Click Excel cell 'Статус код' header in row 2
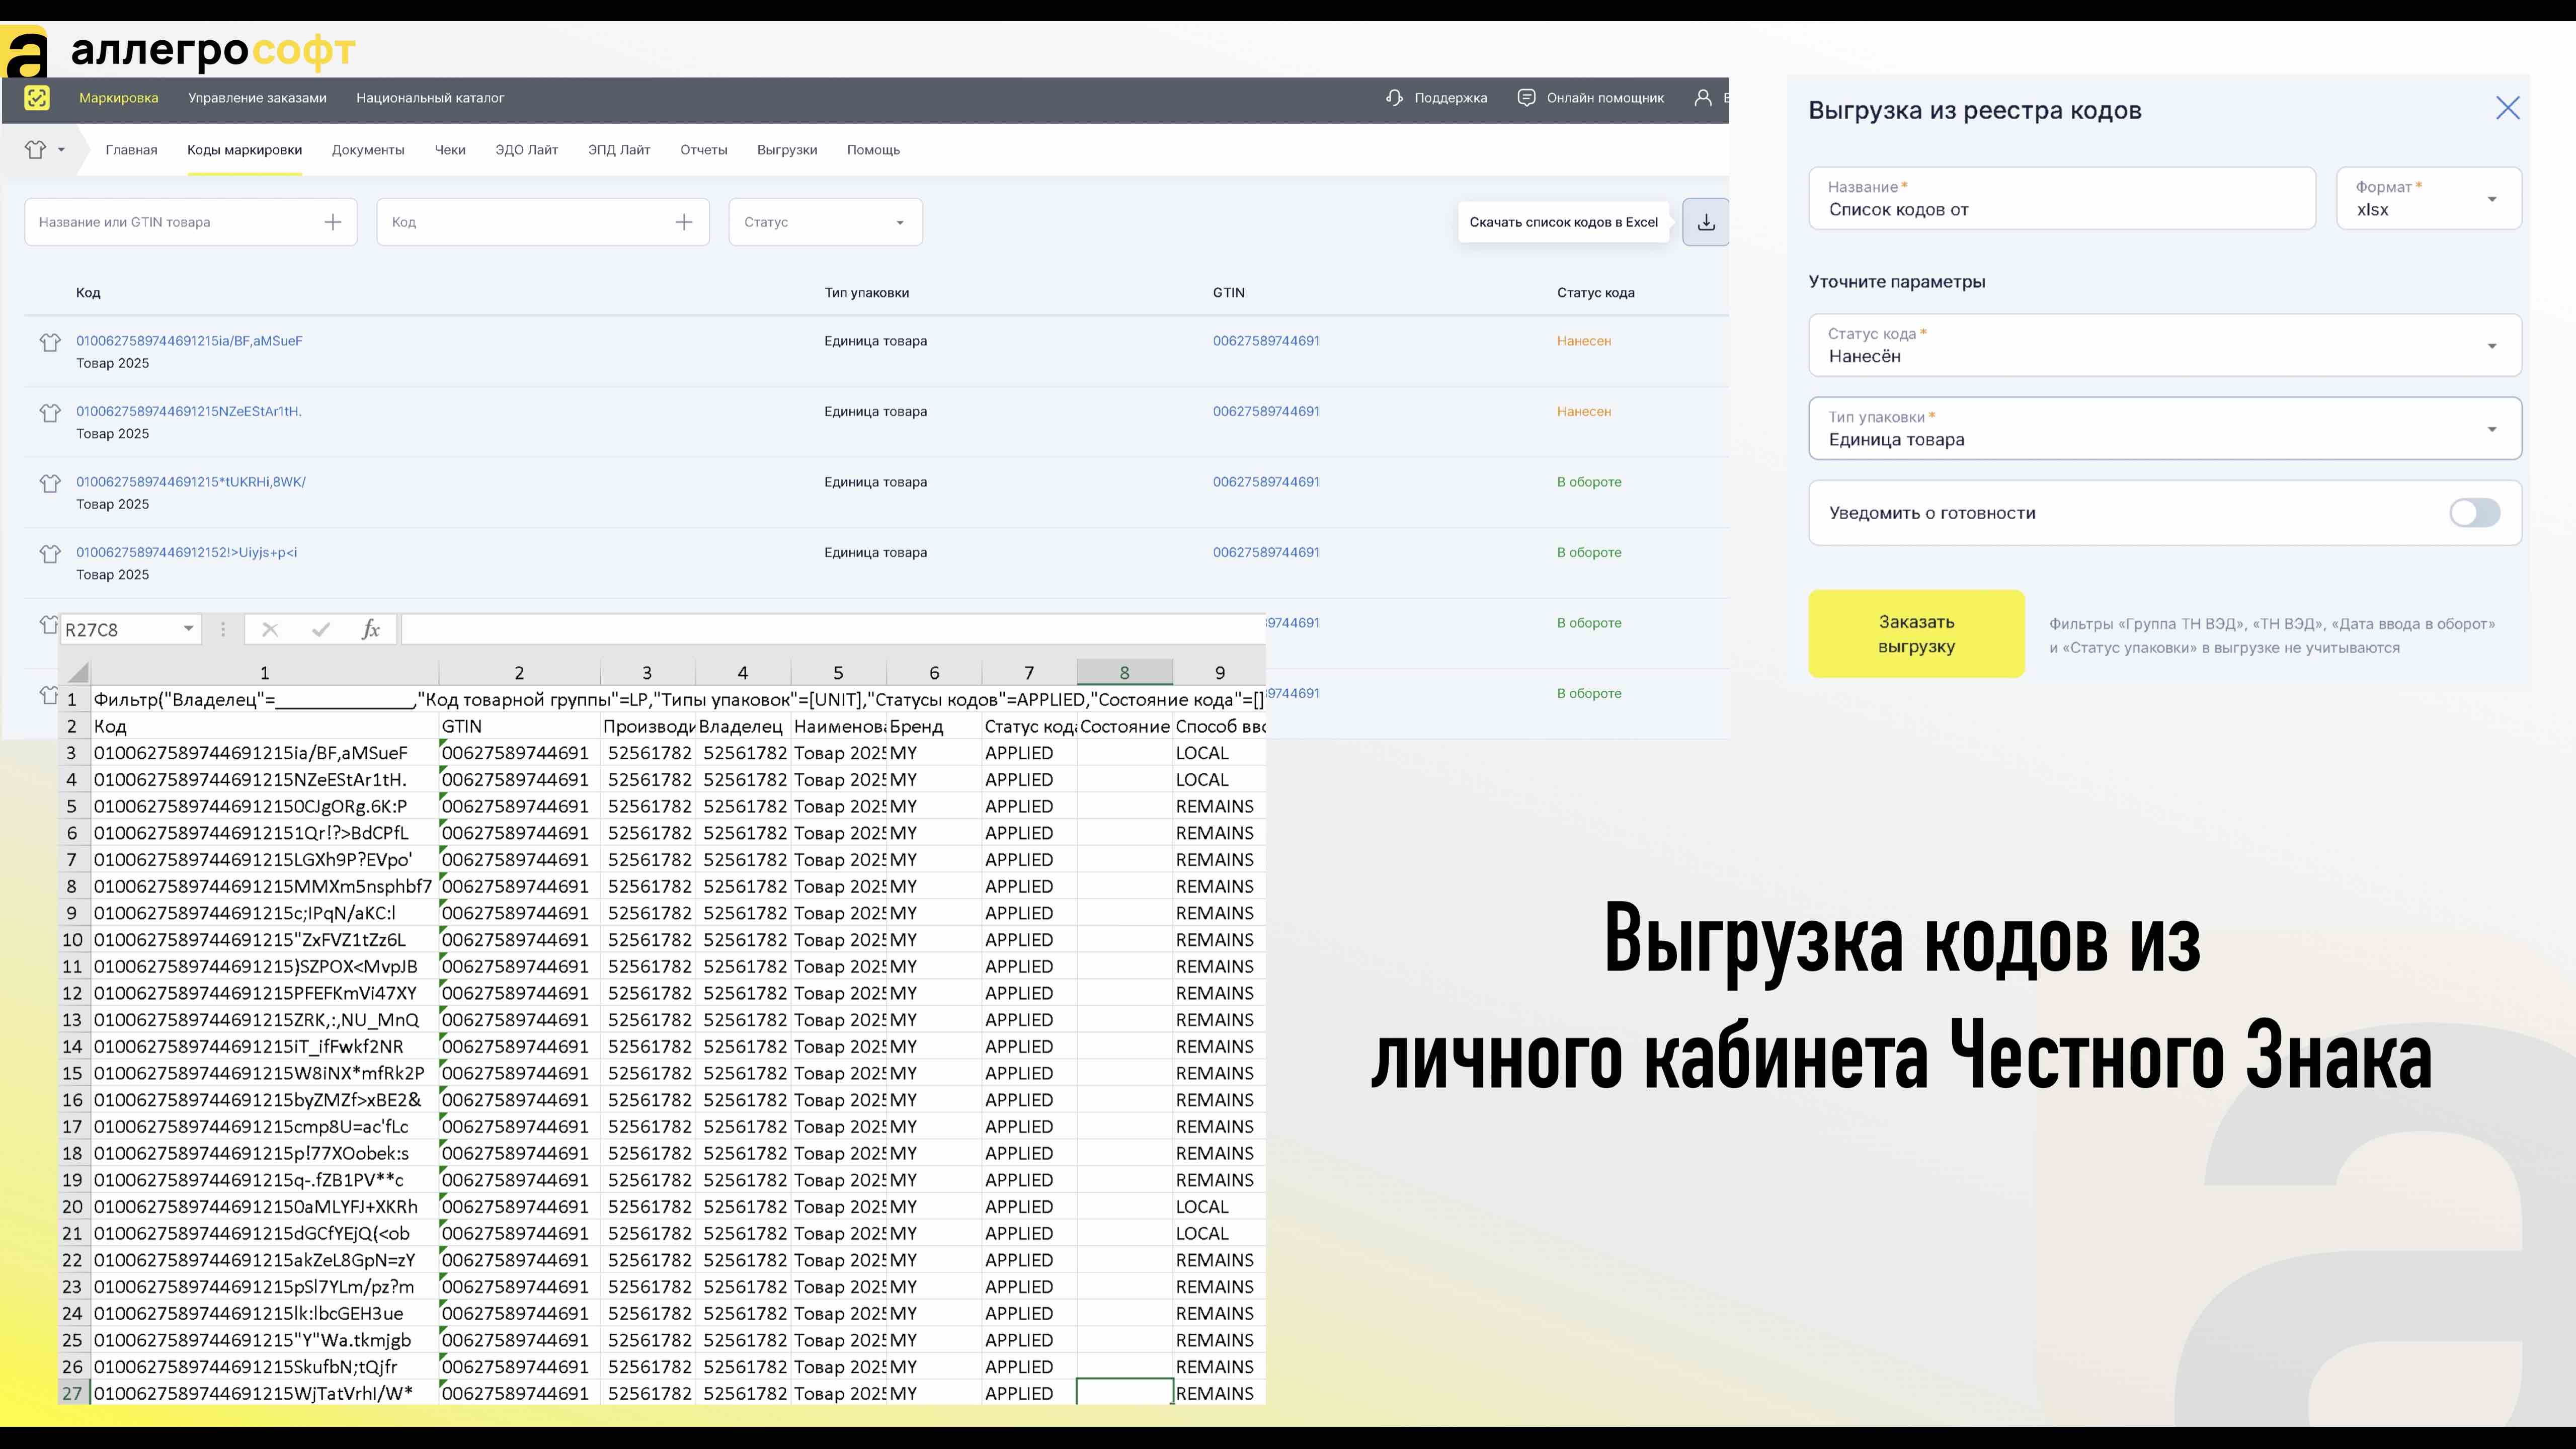 [x=1029, y=726]
